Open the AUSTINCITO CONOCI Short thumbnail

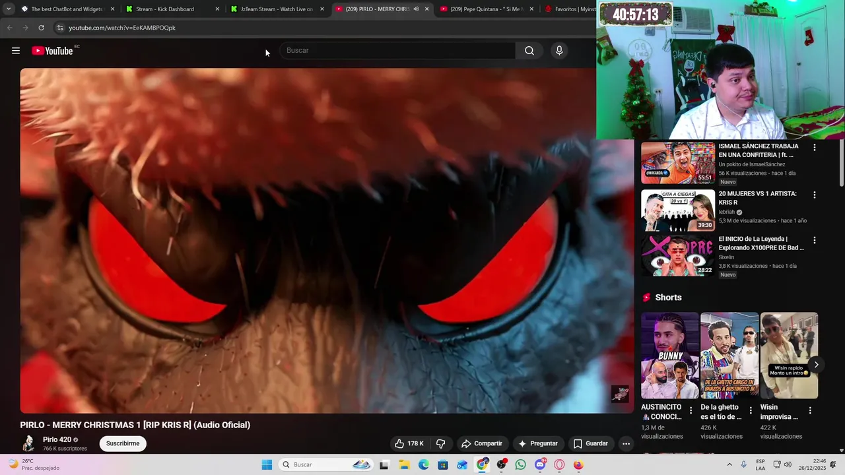669,356
